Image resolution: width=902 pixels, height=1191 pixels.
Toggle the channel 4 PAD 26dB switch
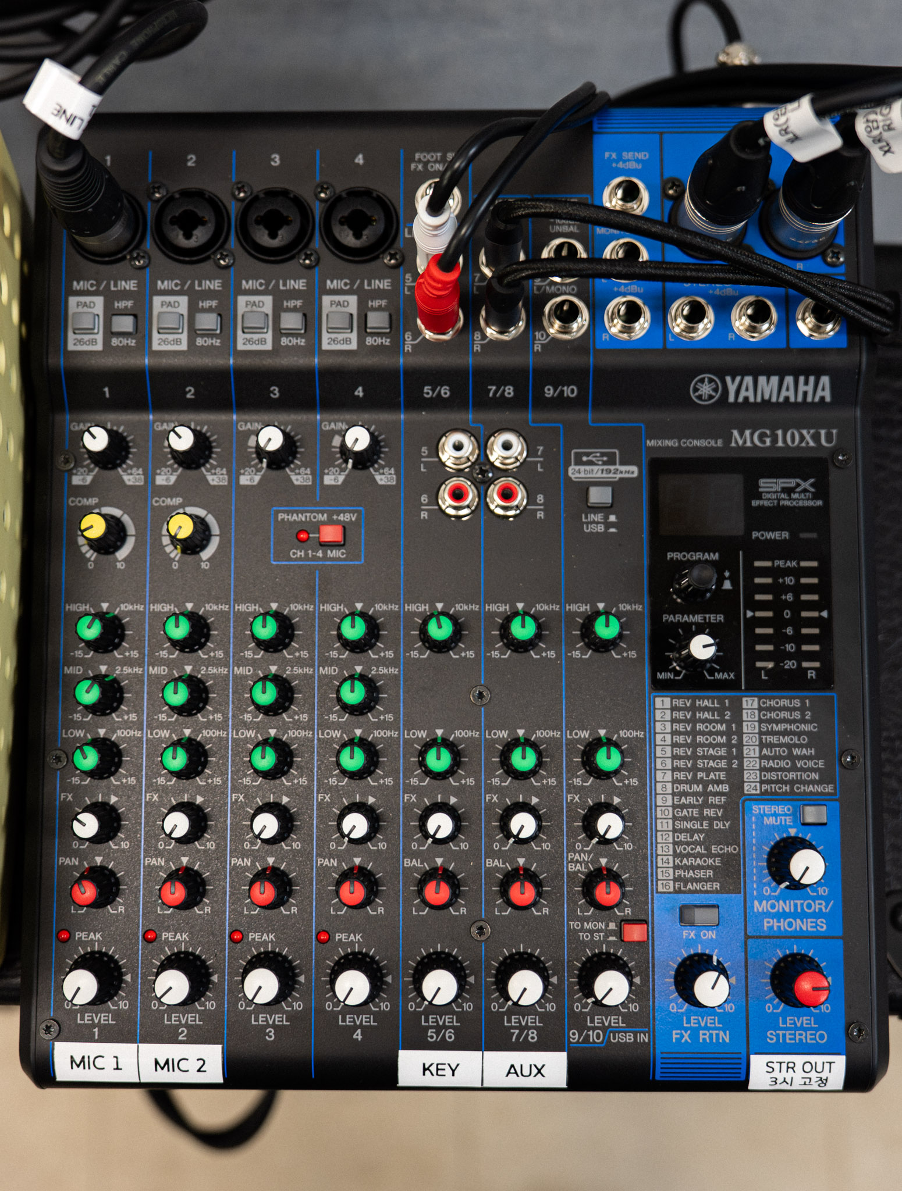339,323
